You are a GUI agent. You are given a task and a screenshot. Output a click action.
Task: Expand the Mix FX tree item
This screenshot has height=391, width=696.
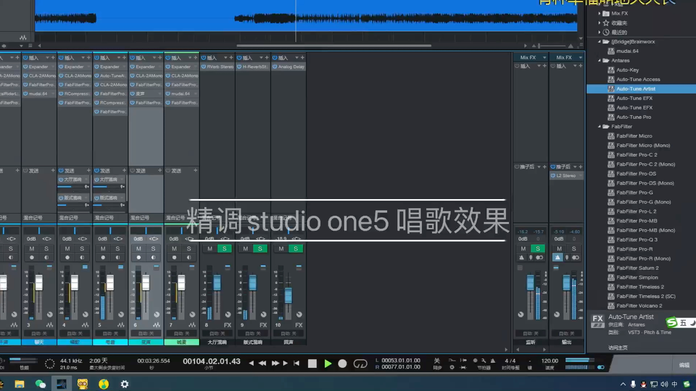(x=599, y=13)
